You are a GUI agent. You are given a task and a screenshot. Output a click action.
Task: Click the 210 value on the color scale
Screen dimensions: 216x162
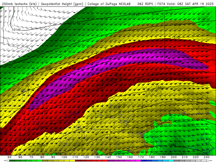click(185, 157)
